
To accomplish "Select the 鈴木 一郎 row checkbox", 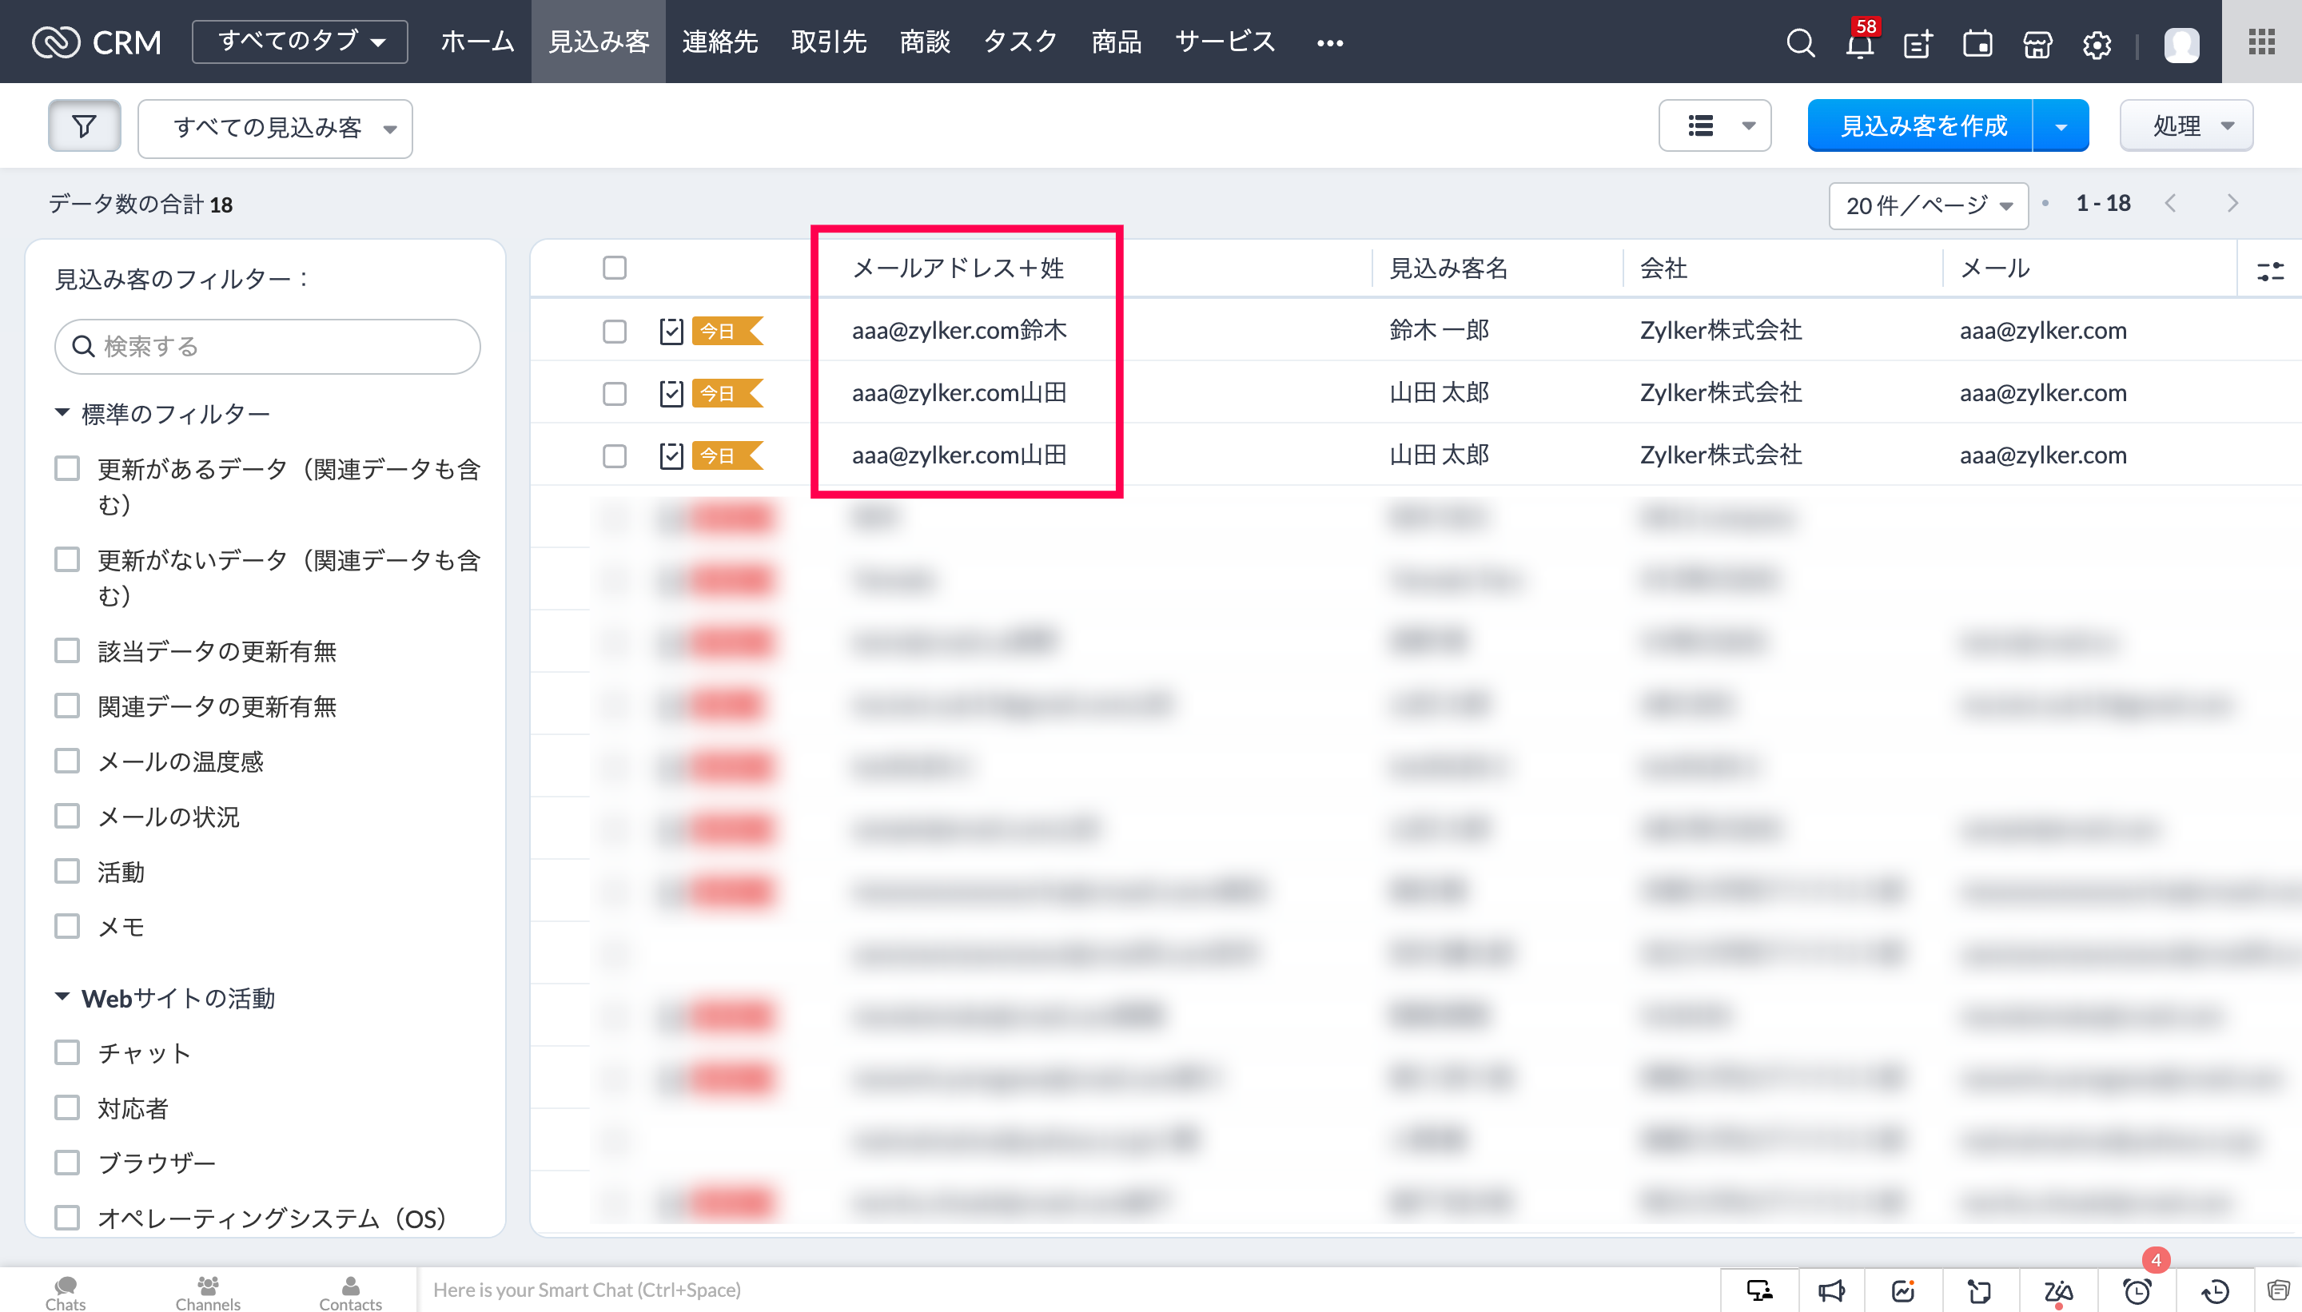I will (x=615, y=331).
